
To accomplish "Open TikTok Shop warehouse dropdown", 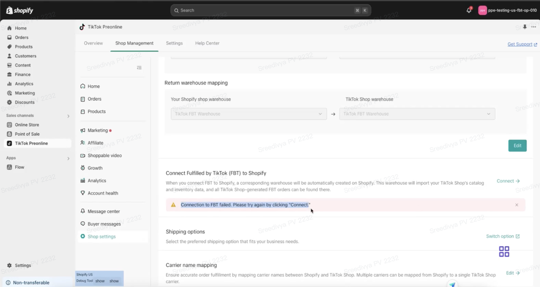I will [417, 114].
